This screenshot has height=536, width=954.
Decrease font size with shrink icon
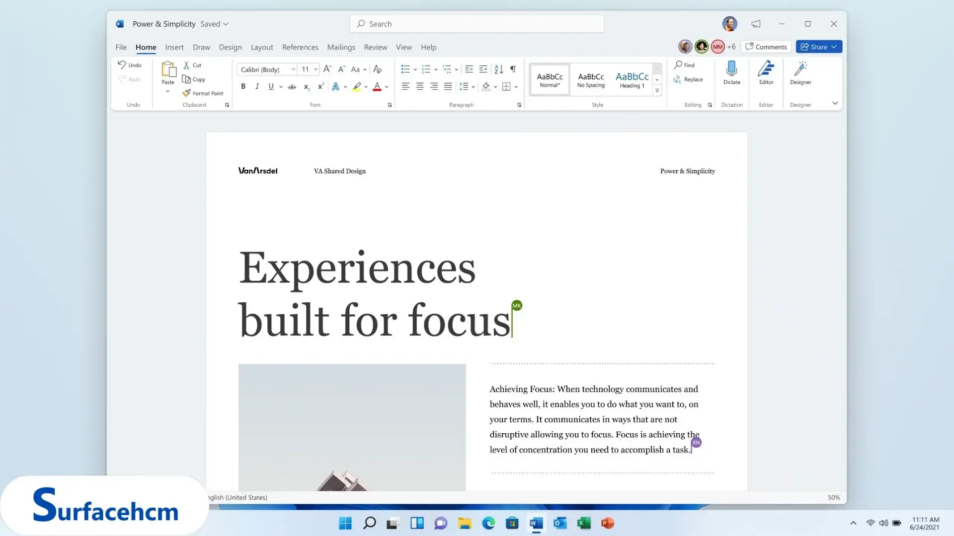341,69
